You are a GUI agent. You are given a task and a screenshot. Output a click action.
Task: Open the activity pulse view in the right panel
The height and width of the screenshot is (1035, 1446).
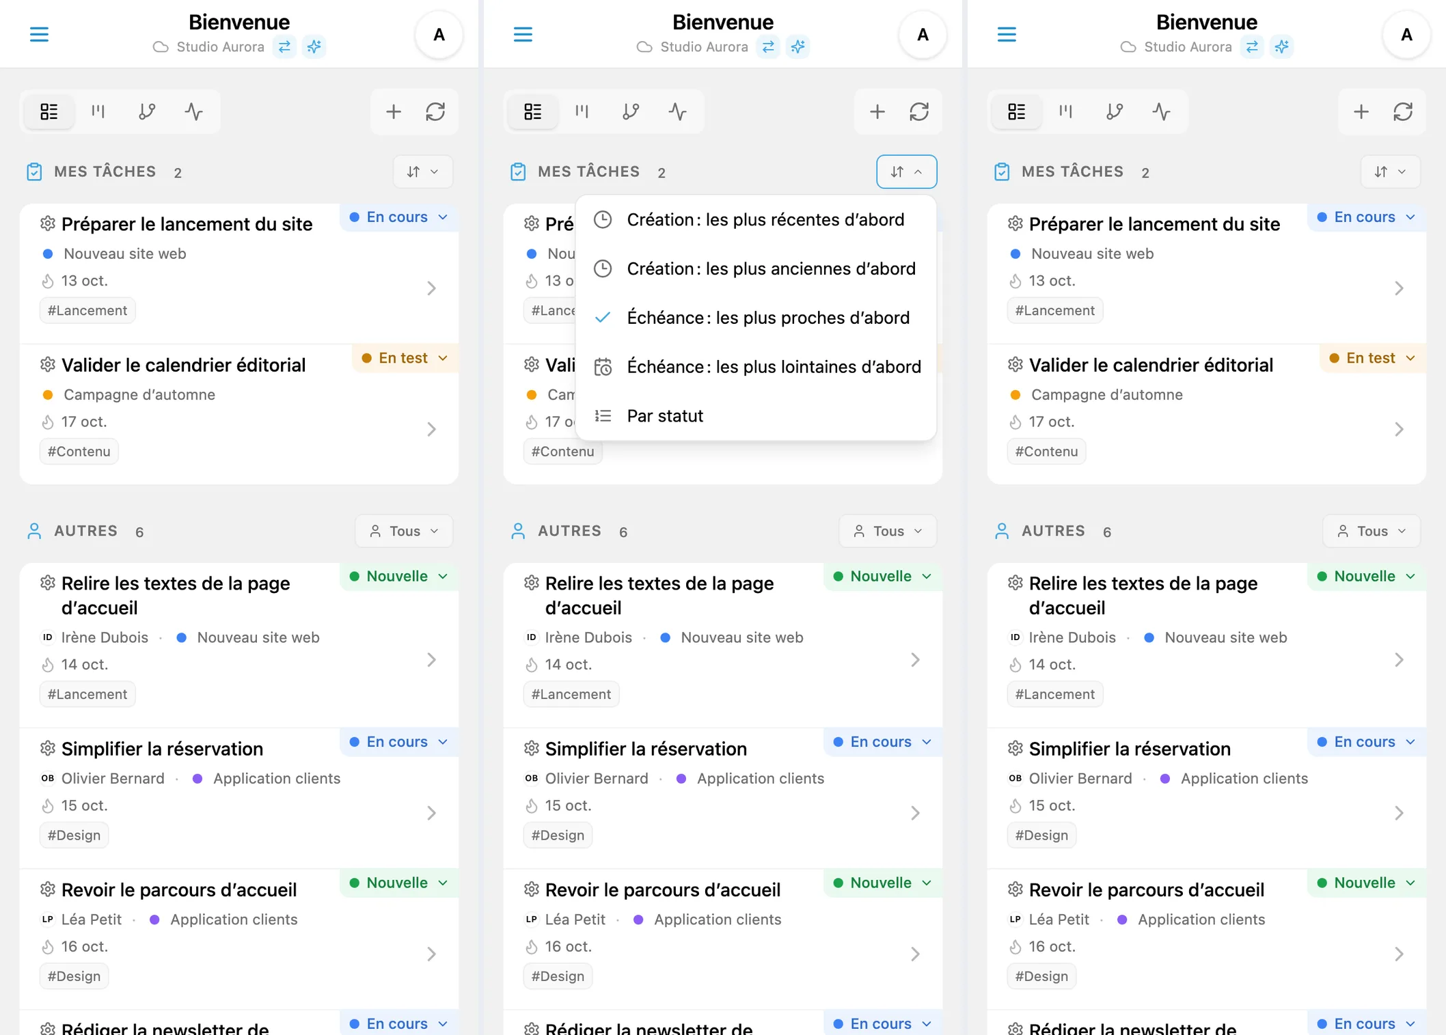(x=1162, y=111)
